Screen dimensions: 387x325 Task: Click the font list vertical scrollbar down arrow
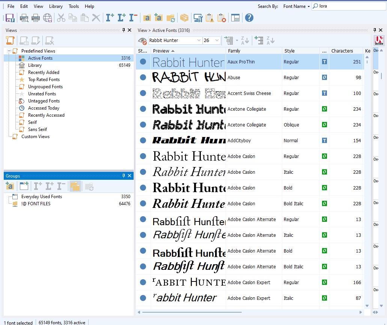[367, 305]
